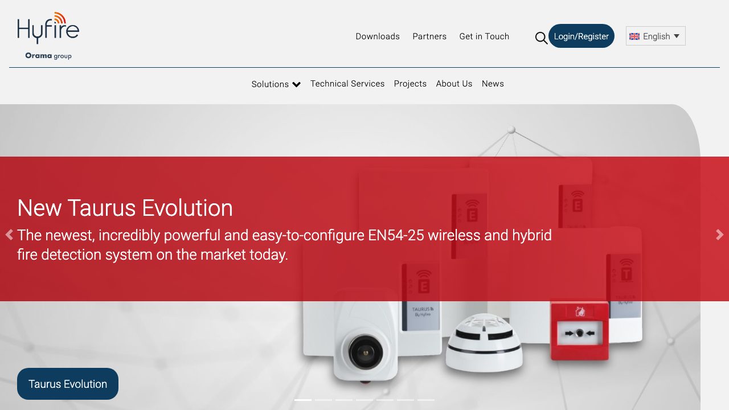Viewport: 729px width, 410px height.
Task: Go to the About Us menu item
Action: click(454, 84)
